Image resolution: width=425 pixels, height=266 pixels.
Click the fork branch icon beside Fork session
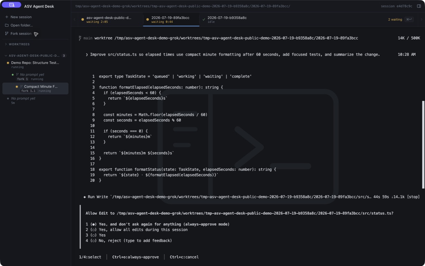tap(7, 34)
